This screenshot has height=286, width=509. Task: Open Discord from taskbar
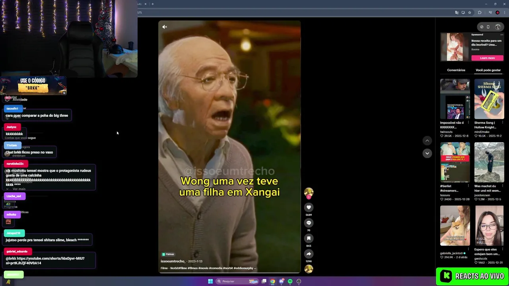pyautogui.click(x=282, y=281)
